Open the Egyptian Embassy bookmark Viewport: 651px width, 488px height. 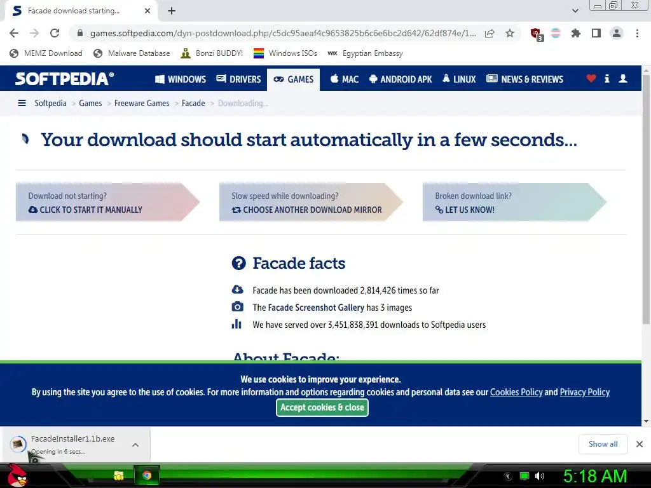tap(365, 53)
